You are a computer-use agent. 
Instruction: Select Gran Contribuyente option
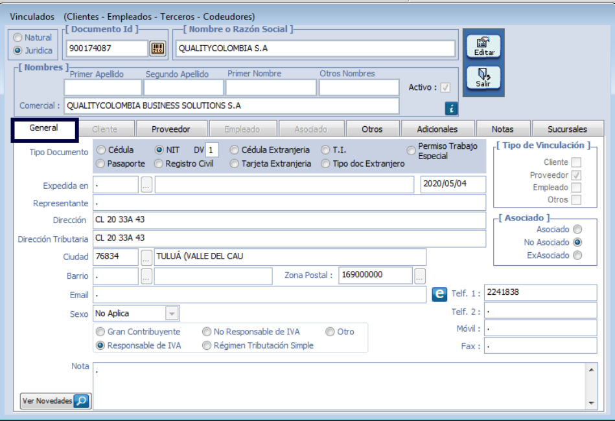(100, 332)
